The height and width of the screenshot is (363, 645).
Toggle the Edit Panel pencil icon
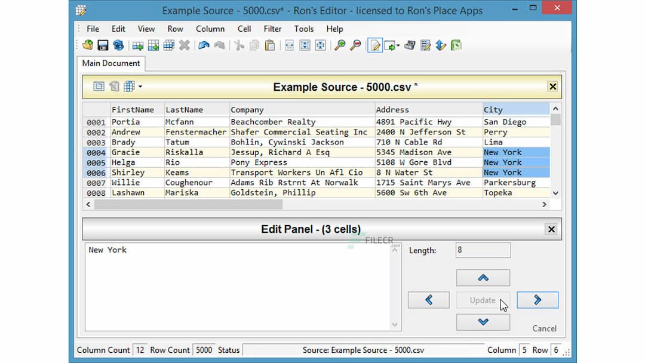click(374, 45)
